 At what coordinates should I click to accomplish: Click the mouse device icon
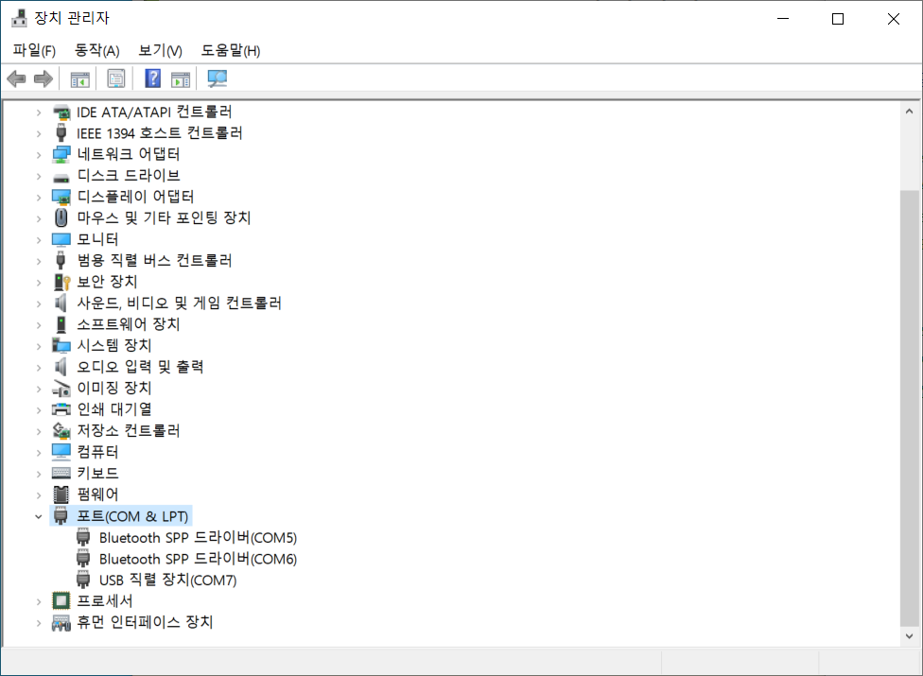coord(61,217)
